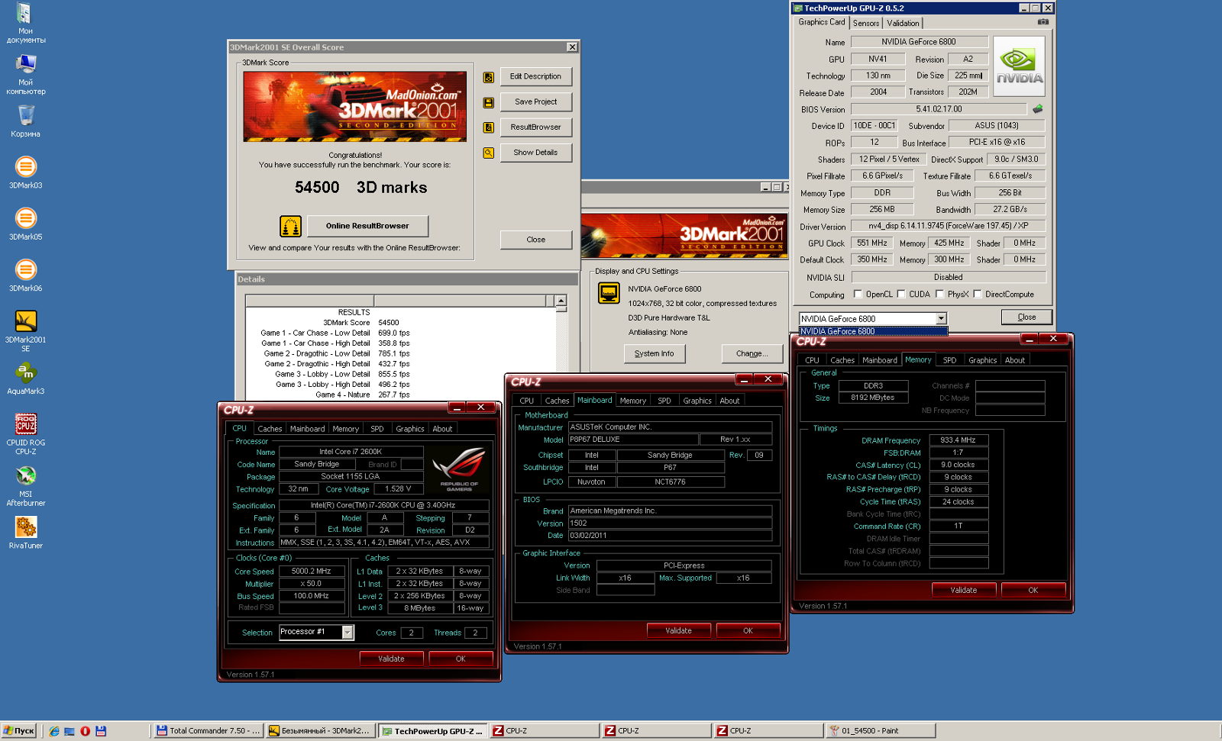Click the Details list scroll up arrow

click(561, 301)
